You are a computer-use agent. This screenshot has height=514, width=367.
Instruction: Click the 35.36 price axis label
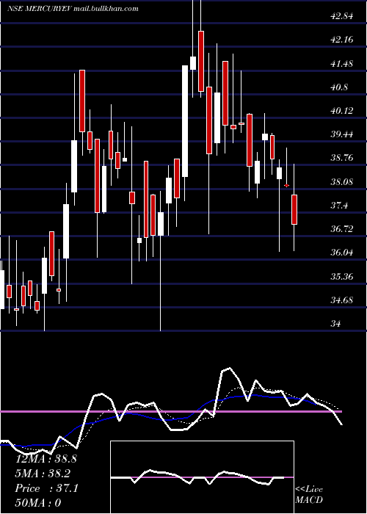342,277
